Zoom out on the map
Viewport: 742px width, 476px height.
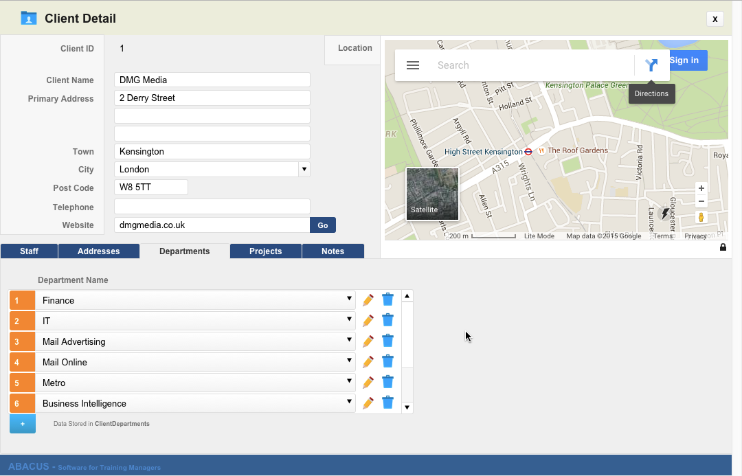[x=701, y=201]
